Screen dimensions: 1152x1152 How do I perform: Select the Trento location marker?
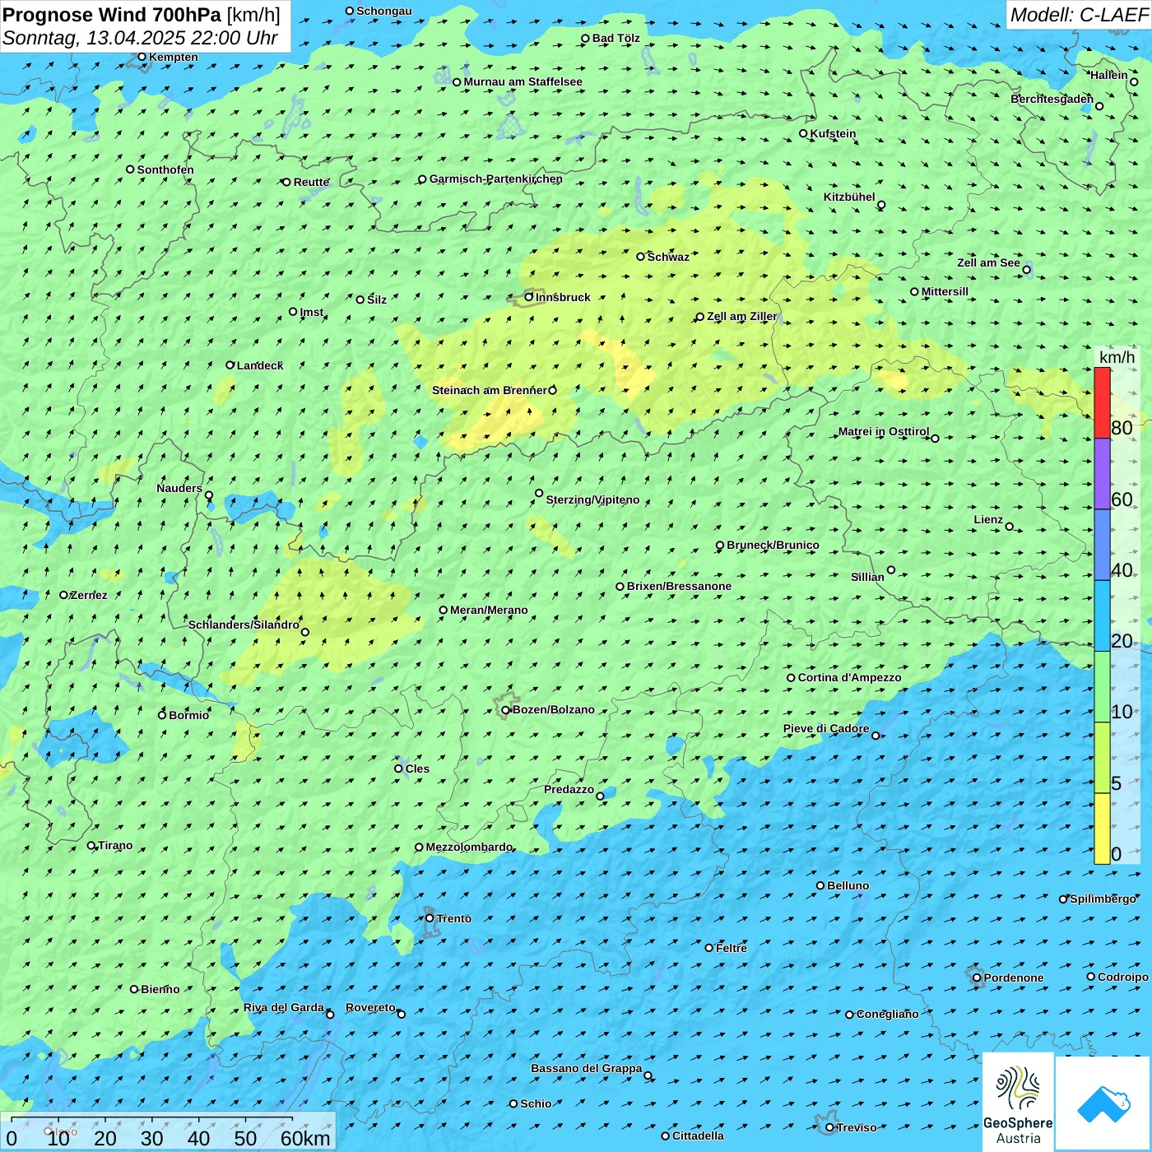[x=430, y=918]
